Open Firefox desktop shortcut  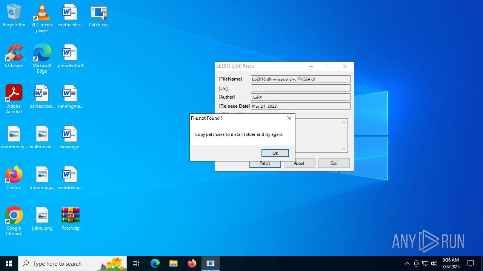14,178
